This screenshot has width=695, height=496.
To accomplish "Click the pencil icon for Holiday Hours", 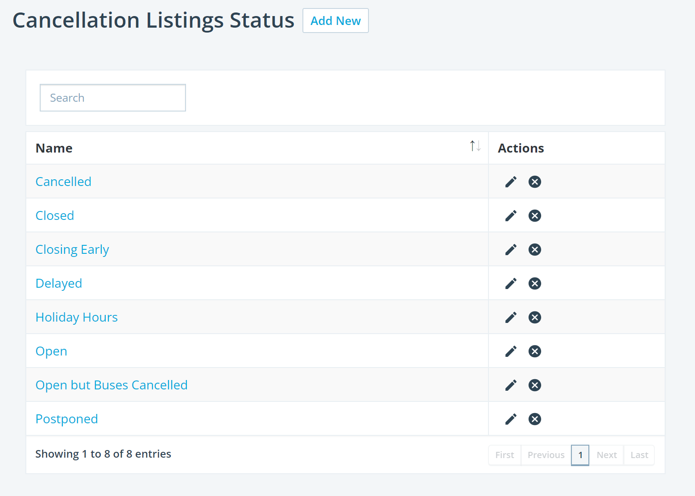I will (511, 318).
